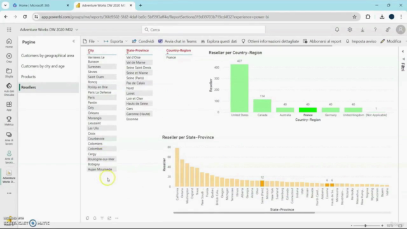Viewport: 407px width, 229px height.
Task: Click State-Province chart horizontal scrollbar
Action: click(244, 212)
